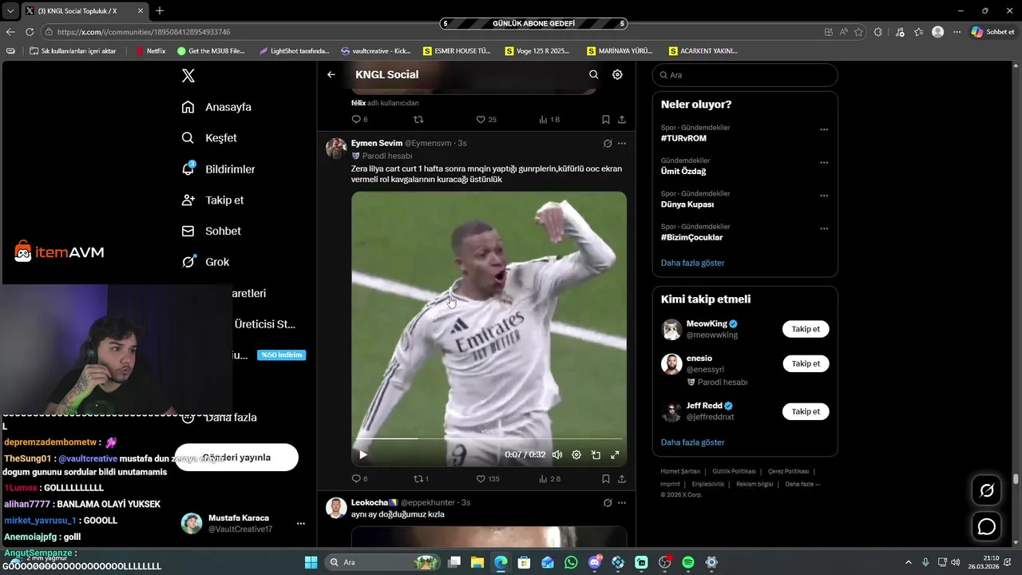Open video playback settings gear

point(576,455)
